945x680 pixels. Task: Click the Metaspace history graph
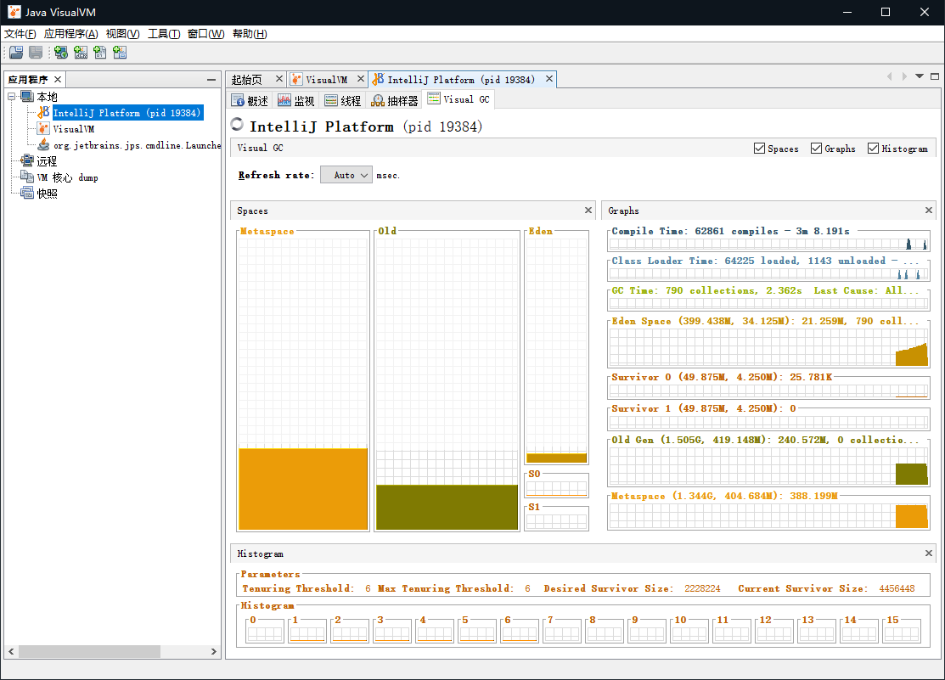pos(768,516)
